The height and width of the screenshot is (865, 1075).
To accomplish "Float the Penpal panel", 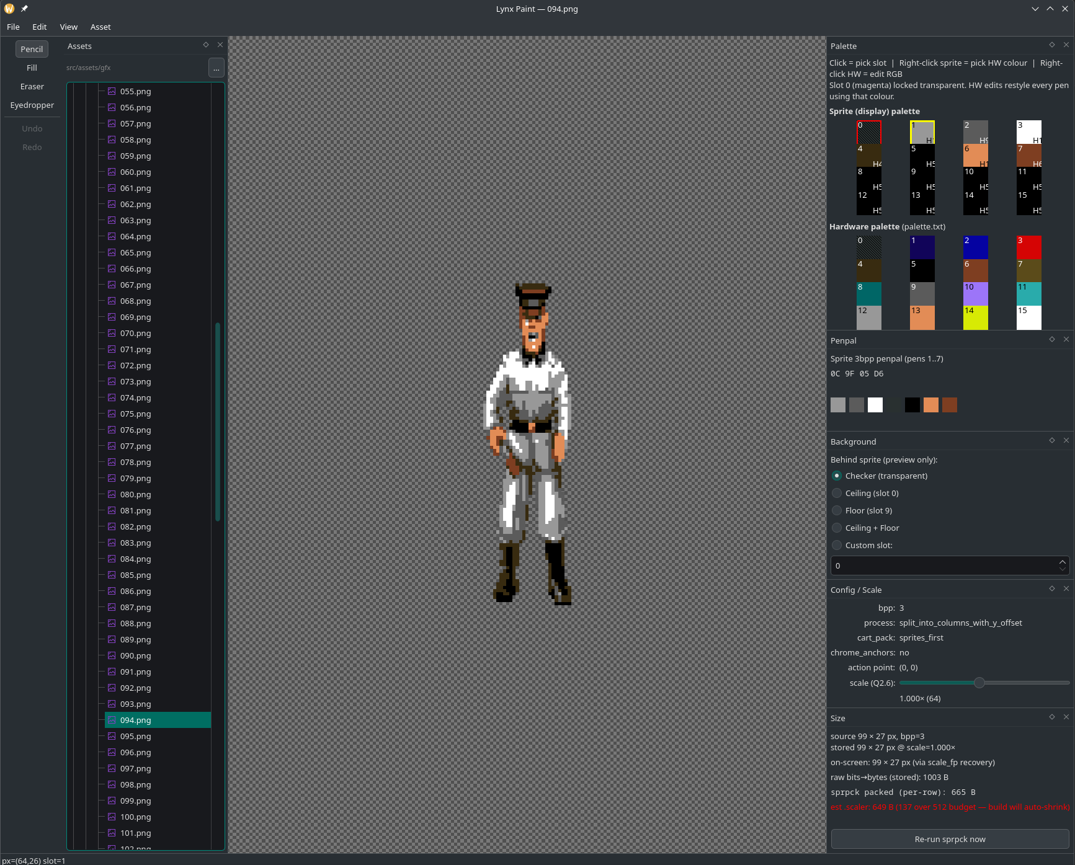I will (1052, 339).
